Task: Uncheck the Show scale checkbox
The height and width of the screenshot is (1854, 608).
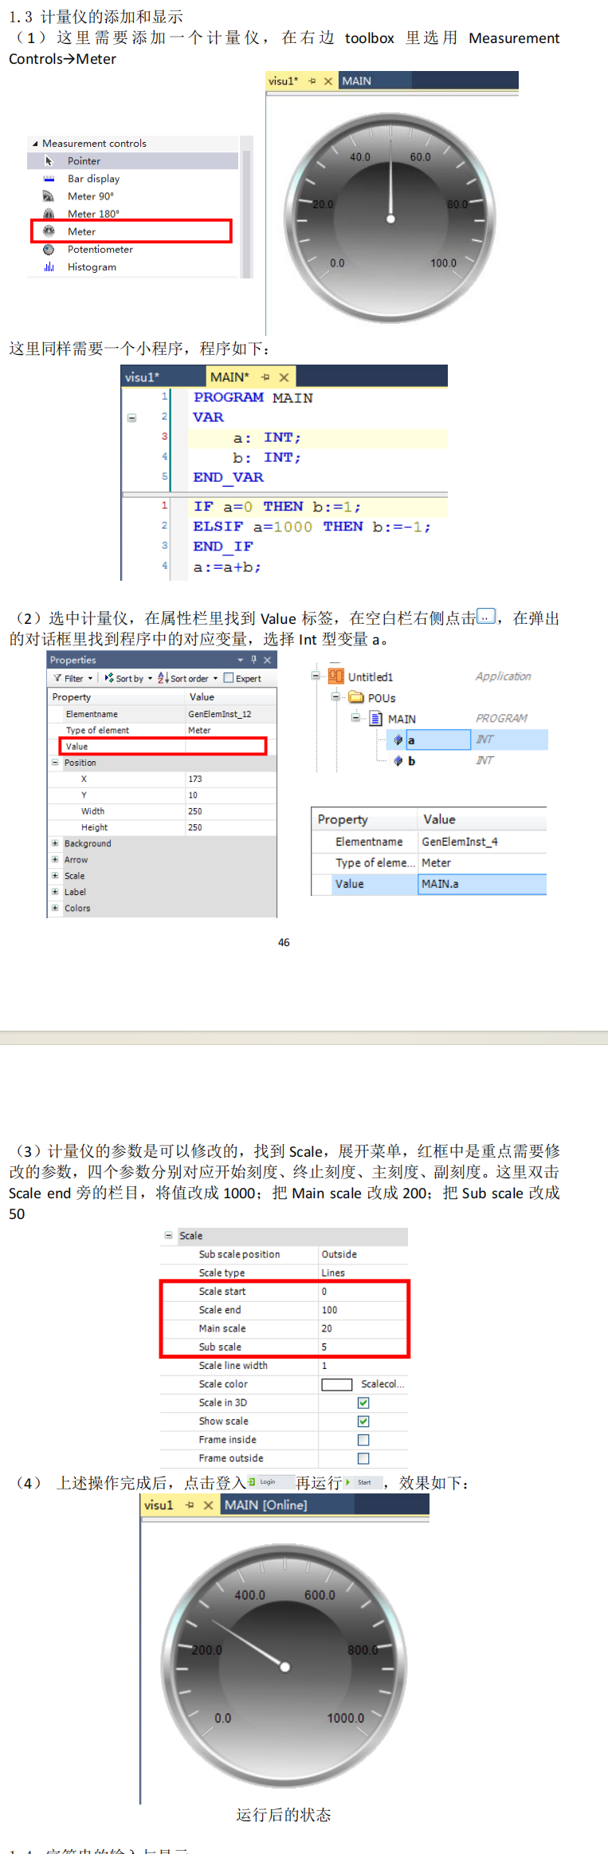Action: tap(363, 1421)
